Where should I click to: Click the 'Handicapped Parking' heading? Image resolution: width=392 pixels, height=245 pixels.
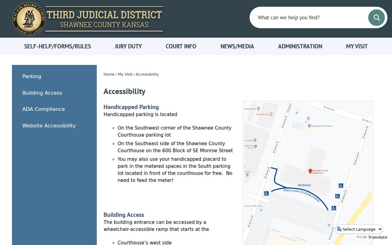(x=131, y=107)
